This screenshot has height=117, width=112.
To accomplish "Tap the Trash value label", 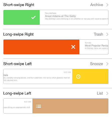I will (98, 34).
